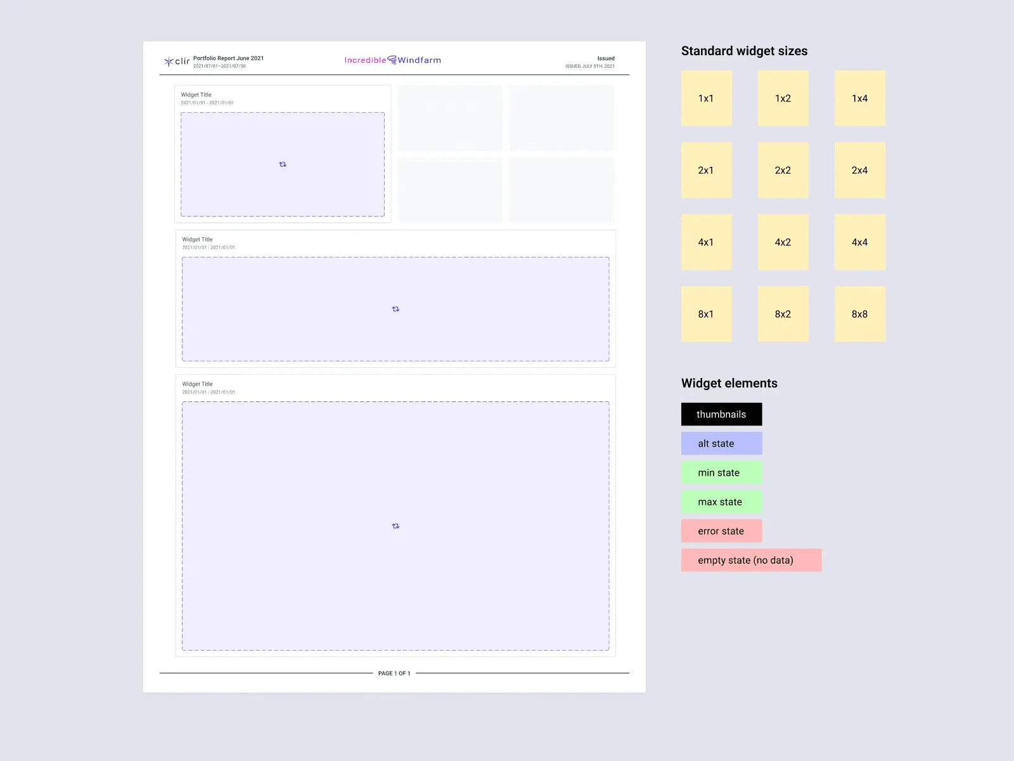Click the Incredible Windfarm logo
Viewport: 1014px width, 761px height.
click(393, 60)
